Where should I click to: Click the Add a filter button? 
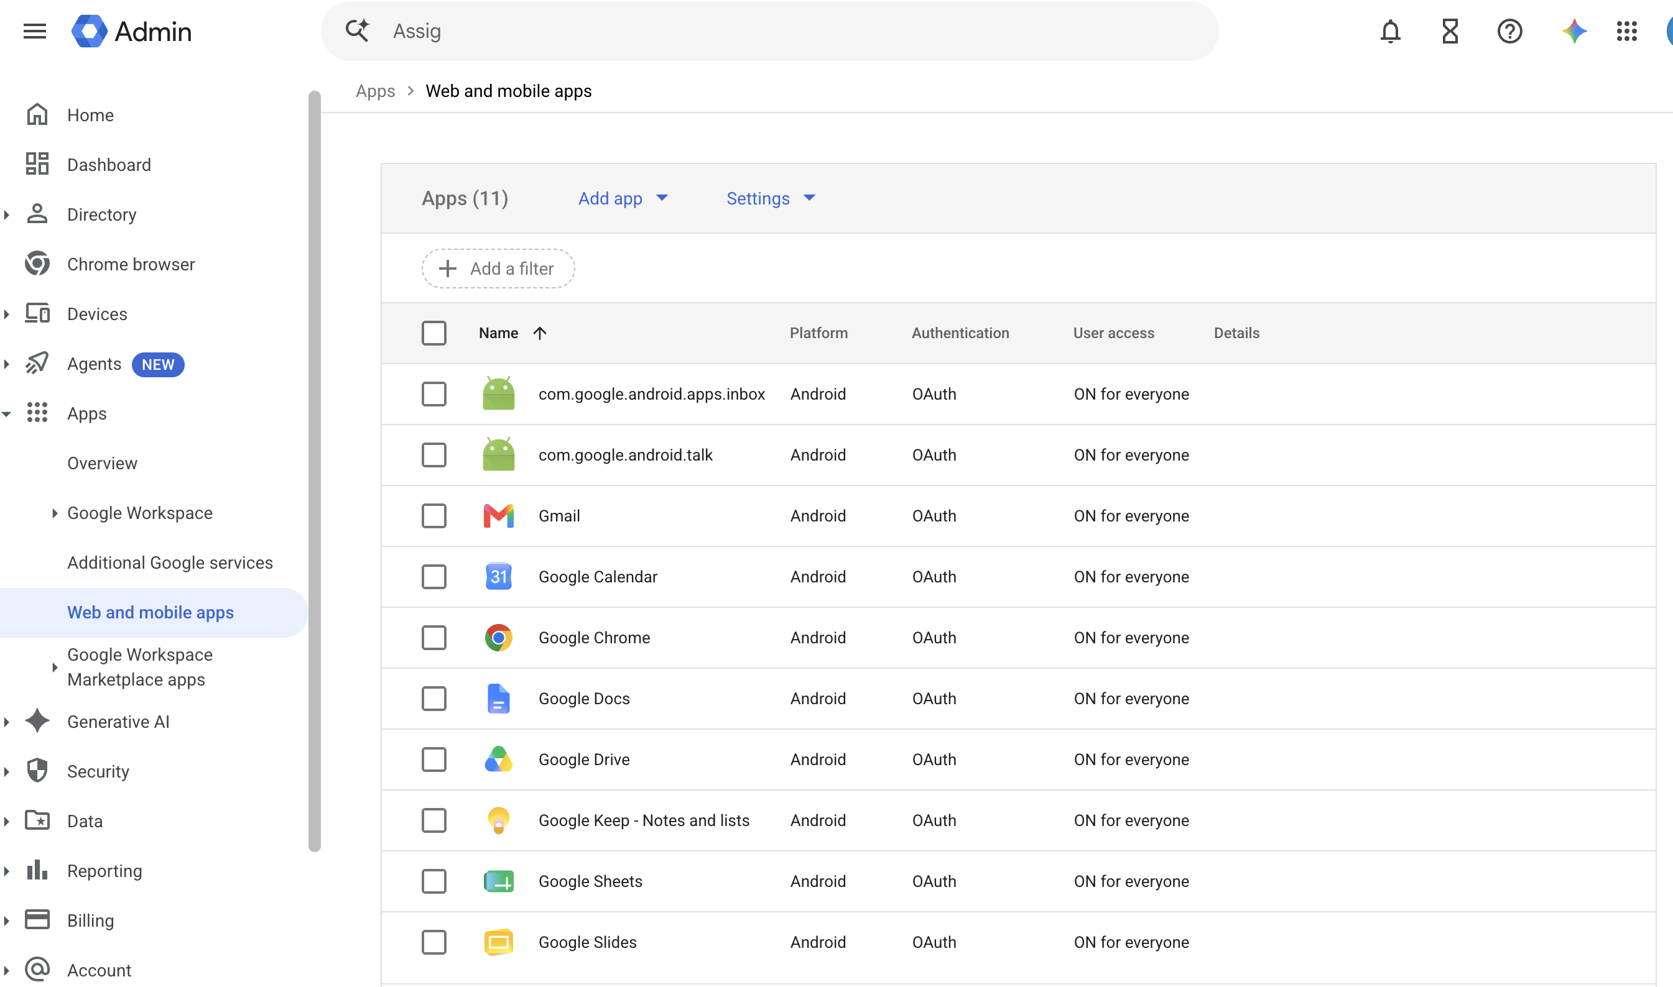[498, 268]
